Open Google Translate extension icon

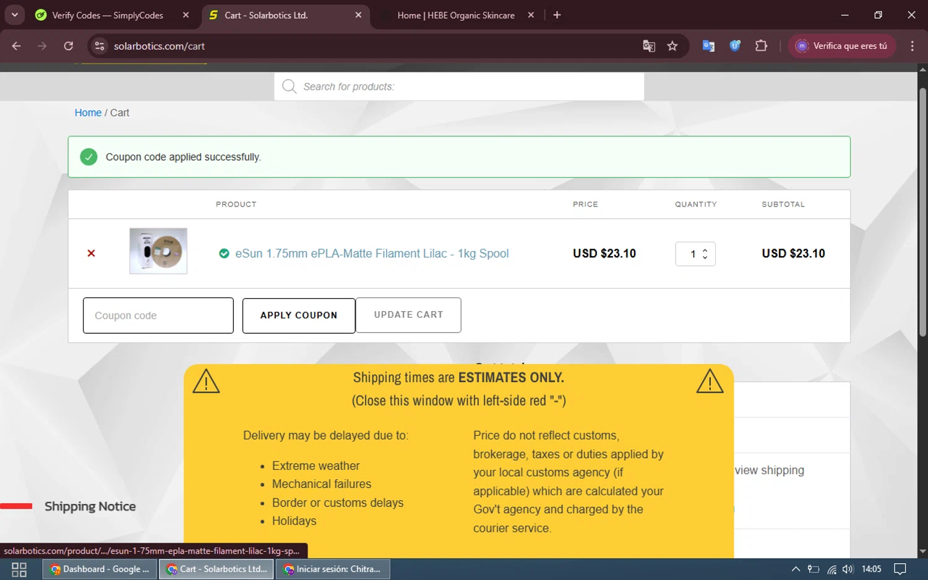click(708, 46)
